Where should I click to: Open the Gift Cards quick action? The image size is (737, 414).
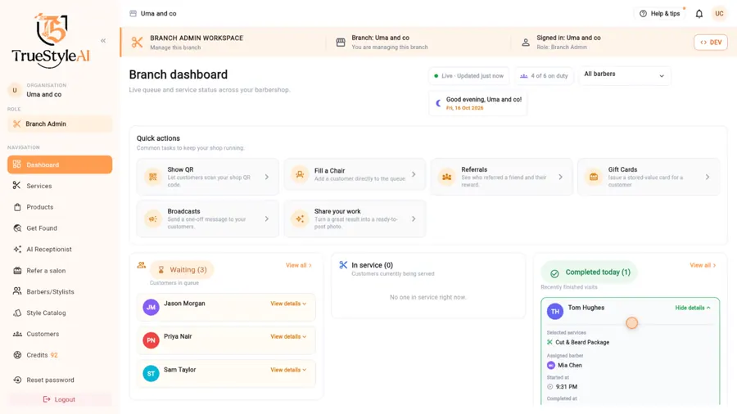tap(649, 177)
